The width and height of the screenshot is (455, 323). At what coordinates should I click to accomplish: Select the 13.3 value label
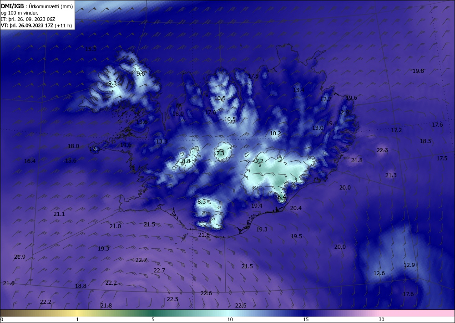(x=162, y=142)
